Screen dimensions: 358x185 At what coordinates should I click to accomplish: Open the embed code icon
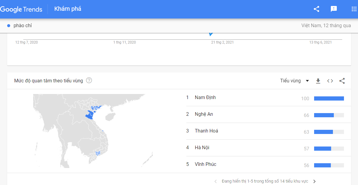point(330,81)
